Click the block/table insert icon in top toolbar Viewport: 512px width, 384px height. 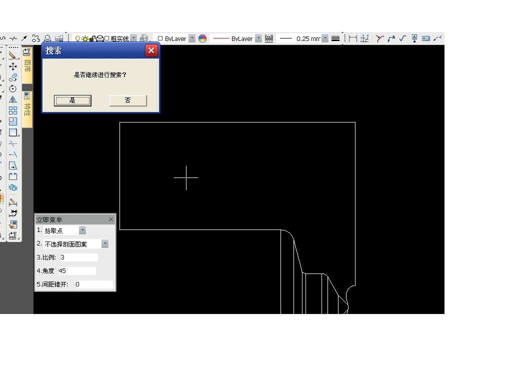click(x=59, y=38)
